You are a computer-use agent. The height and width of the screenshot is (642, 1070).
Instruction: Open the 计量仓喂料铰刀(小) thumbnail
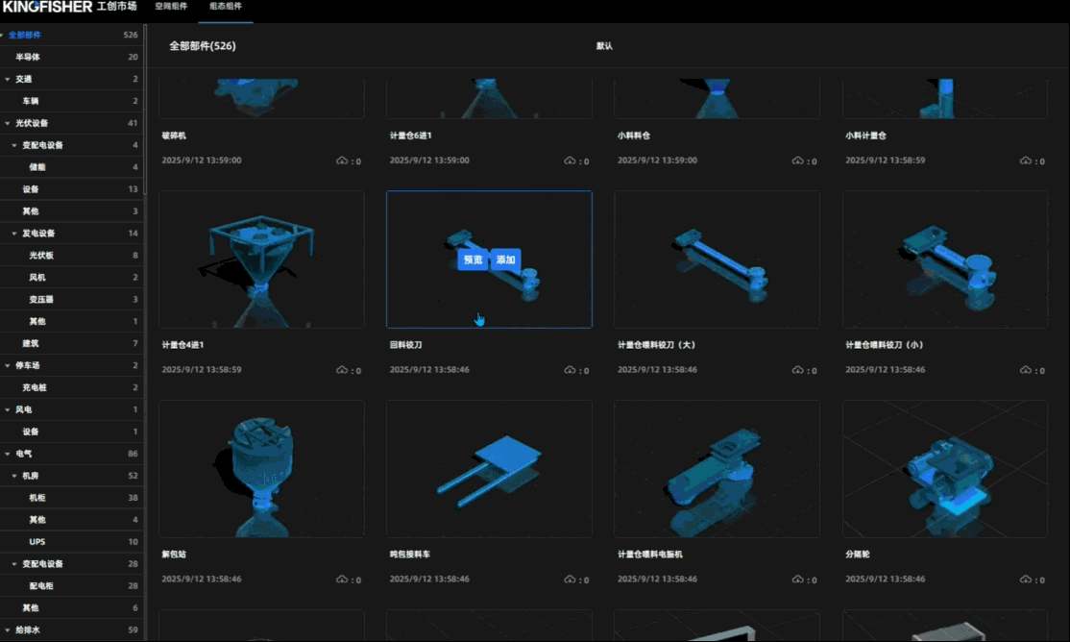[x=945, y=259]
